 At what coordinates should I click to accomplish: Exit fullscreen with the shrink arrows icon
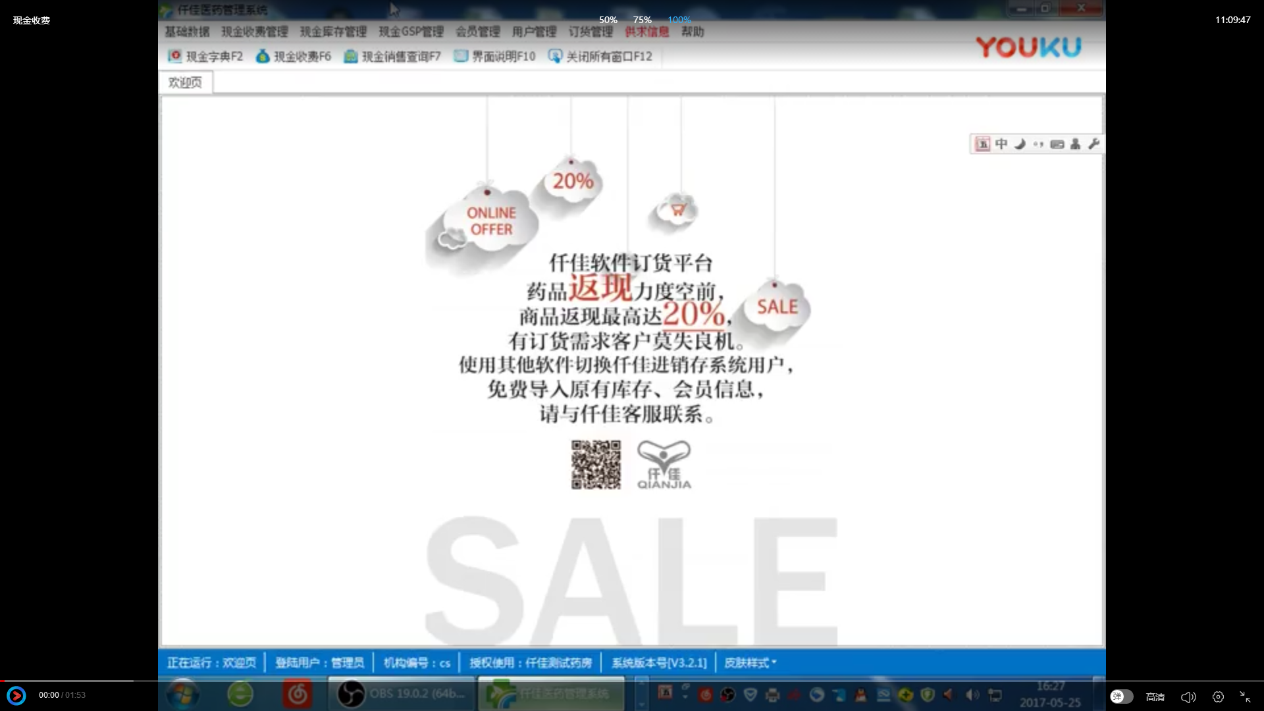[1246, 697]
